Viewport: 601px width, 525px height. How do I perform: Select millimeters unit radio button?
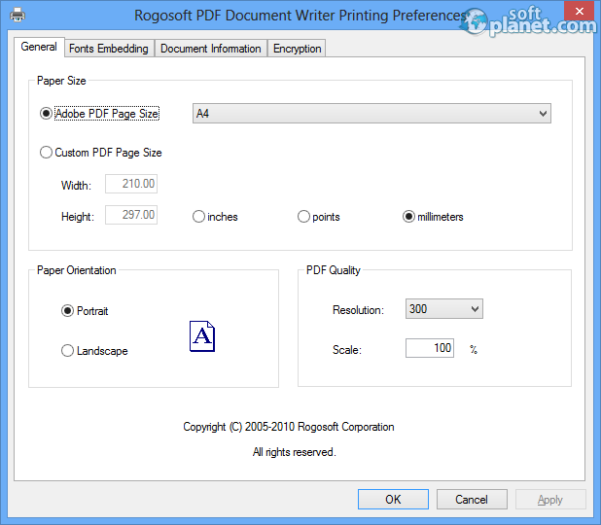click(408, 217)
